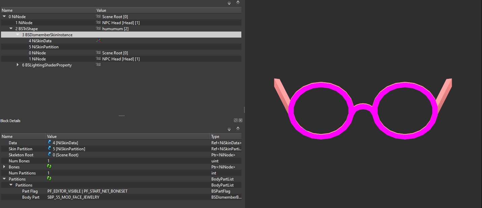Click the Ref<NiSkinData> type cell
The width and height of the screenshot is (482, 208).
pos(226,143)
